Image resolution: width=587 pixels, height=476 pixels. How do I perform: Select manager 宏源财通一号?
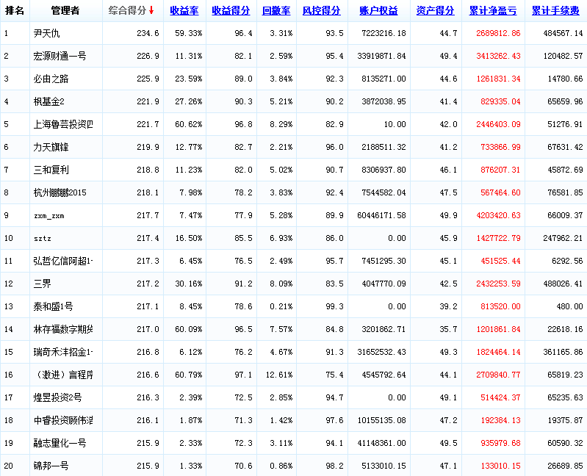[x=60, y=56]
